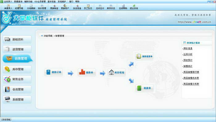The image size is (216, 122).
Task: Click the 价格跟踪 toolbar icon
Action: (x=31, y=7)
